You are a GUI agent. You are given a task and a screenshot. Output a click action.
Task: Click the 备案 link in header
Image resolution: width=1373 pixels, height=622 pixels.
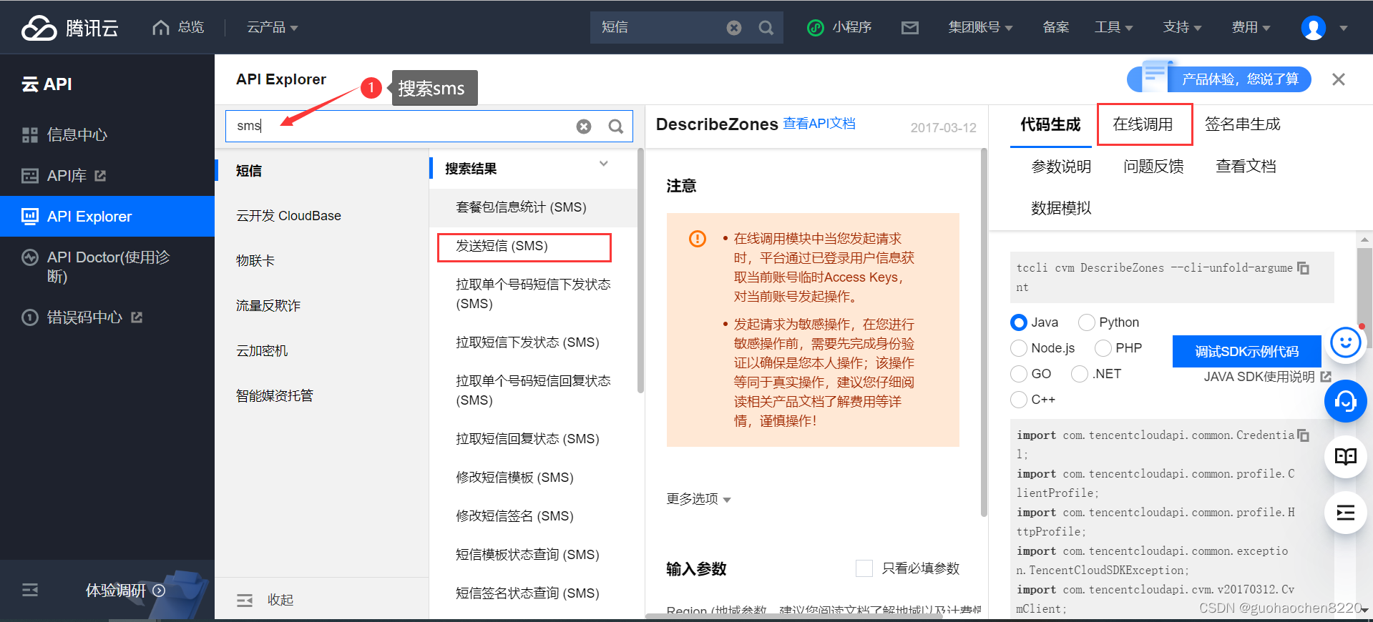click(x=1055, y=27)
